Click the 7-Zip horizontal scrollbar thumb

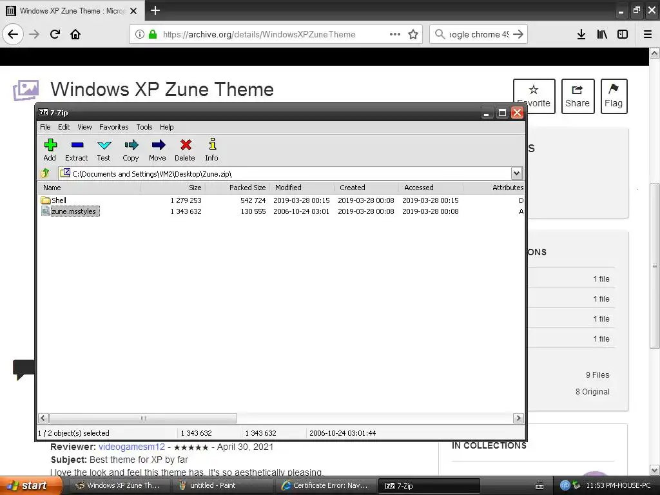pyautogui.click(x=143, y=418)
